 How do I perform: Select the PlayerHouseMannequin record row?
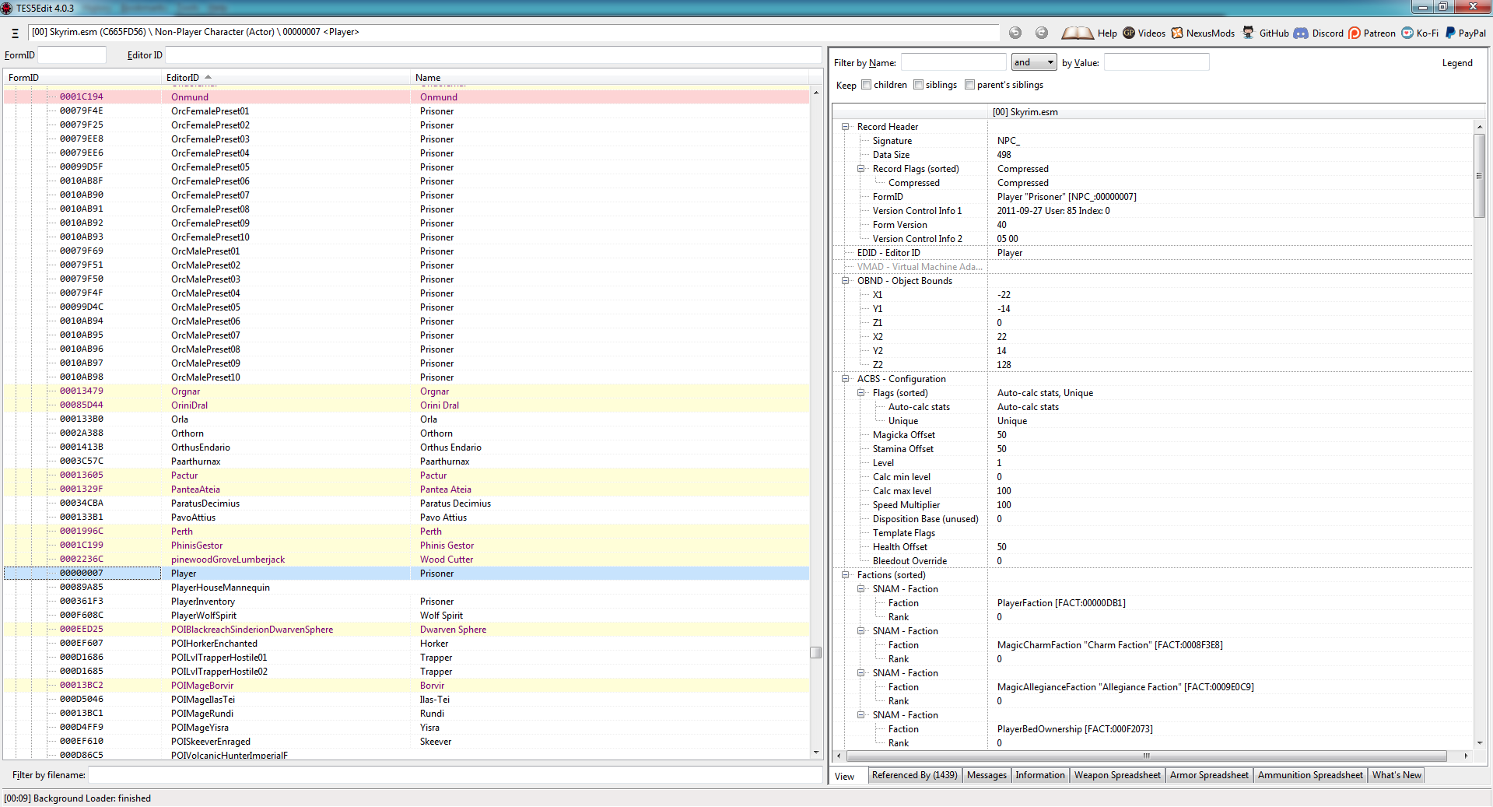(x=406, y=588)
